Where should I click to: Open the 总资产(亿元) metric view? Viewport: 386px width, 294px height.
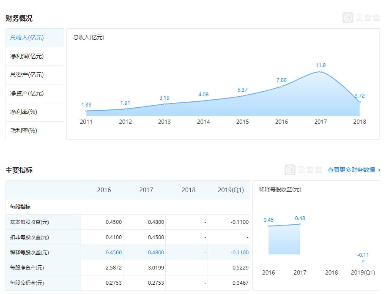click(26, 75)
